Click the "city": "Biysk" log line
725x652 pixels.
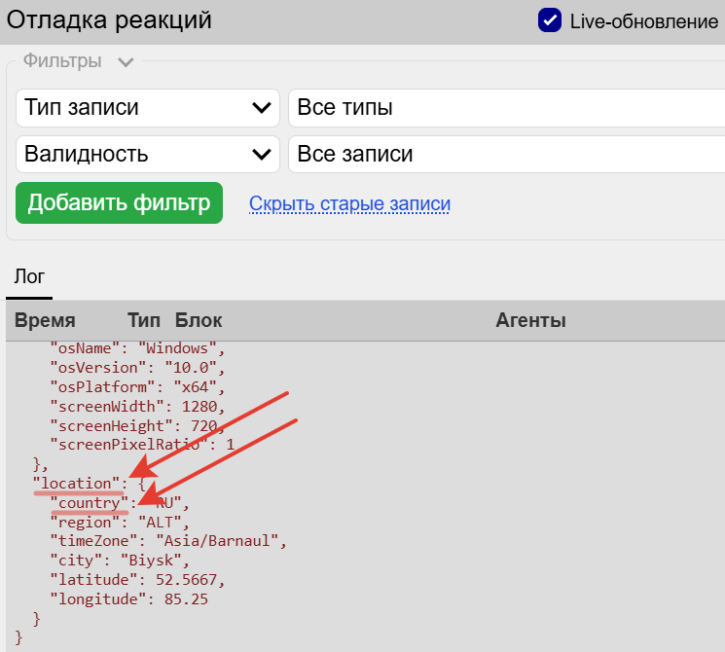[x=120, y=561]
